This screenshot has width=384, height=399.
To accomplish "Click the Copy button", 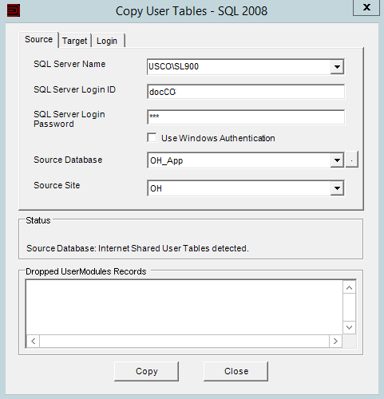I will pos(147,371).
